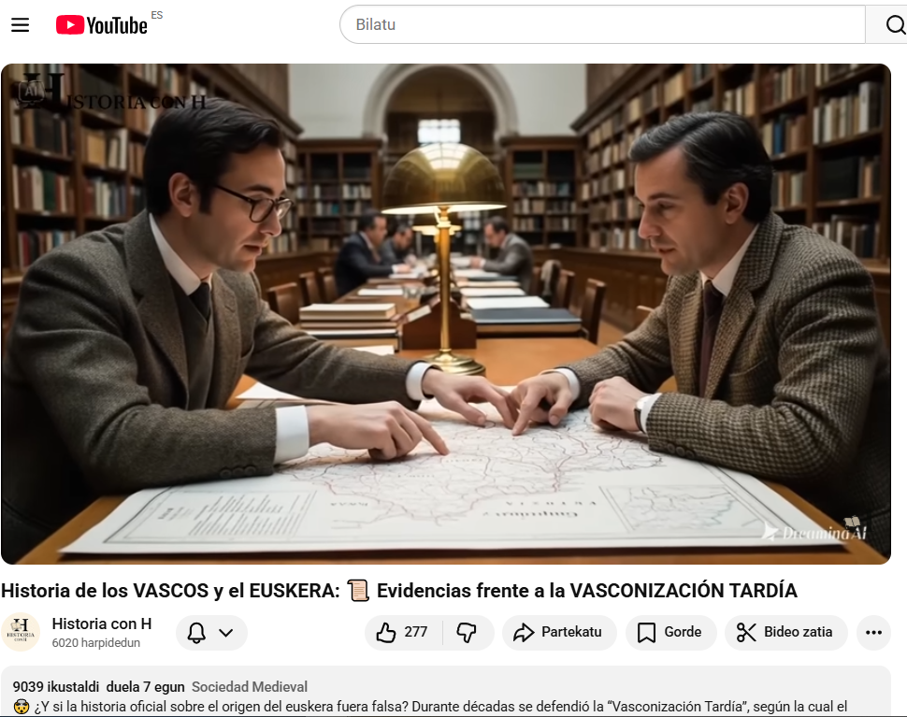Viewport: 907px width, 717px height.
Task: Click the notification bell icon
Action: [x=196, y=633]
